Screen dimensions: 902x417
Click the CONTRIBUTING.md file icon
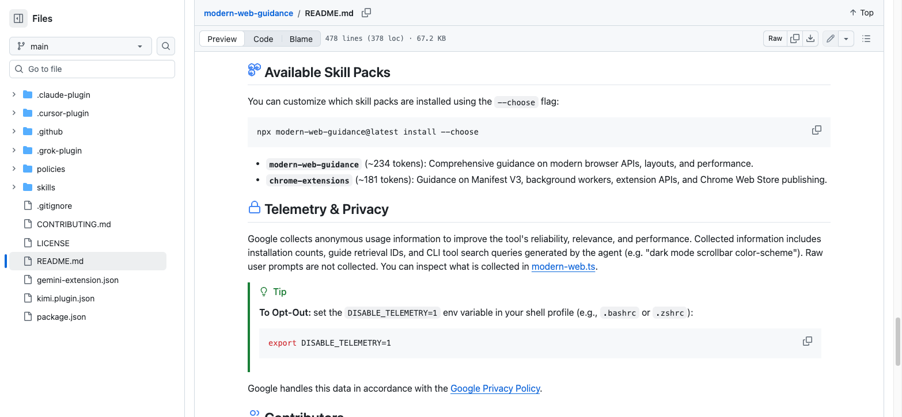28,224
